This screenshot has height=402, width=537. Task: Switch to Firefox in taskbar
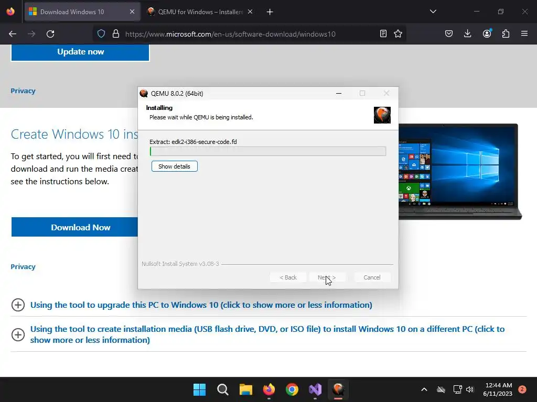269,389
